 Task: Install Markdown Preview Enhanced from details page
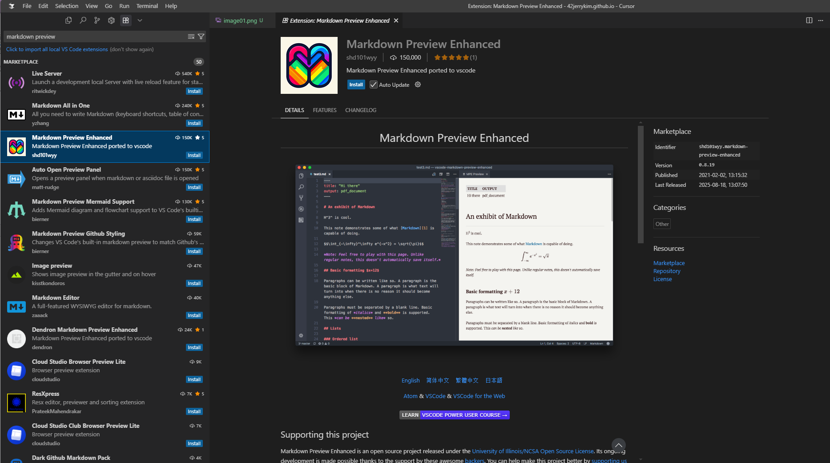(x=356, y=85)
